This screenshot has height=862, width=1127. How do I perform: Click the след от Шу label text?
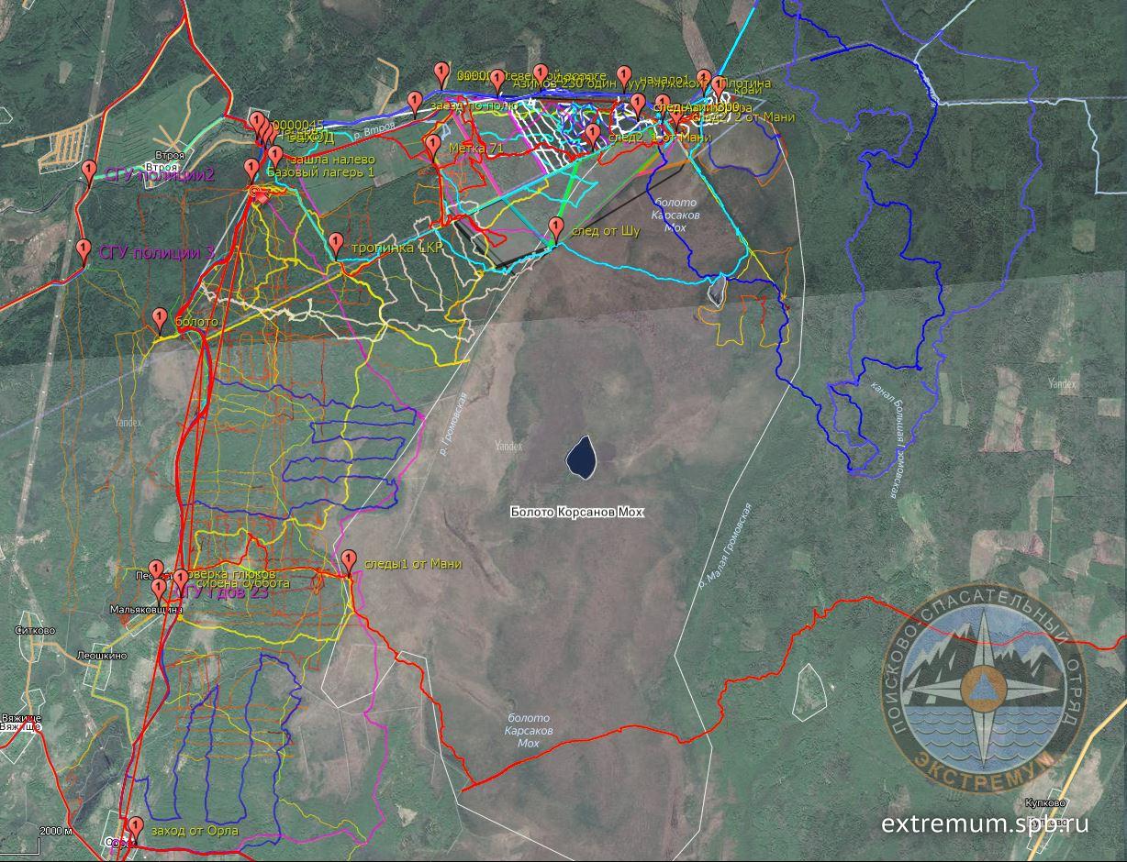point(605,231)
